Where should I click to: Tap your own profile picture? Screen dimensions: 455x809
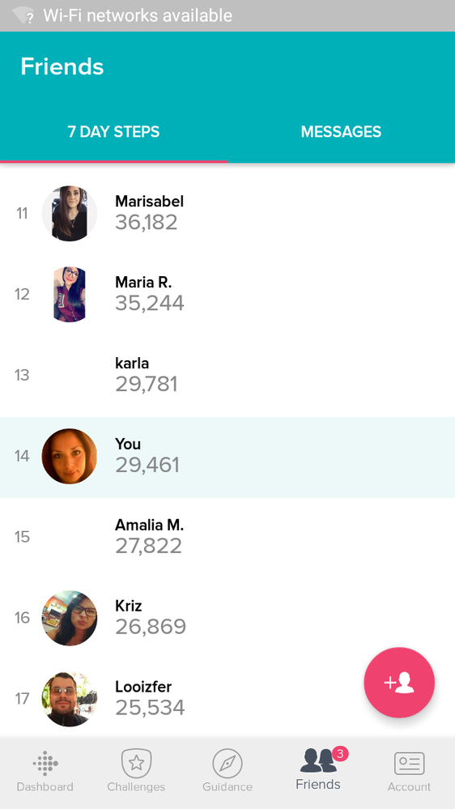pos(69,456)
